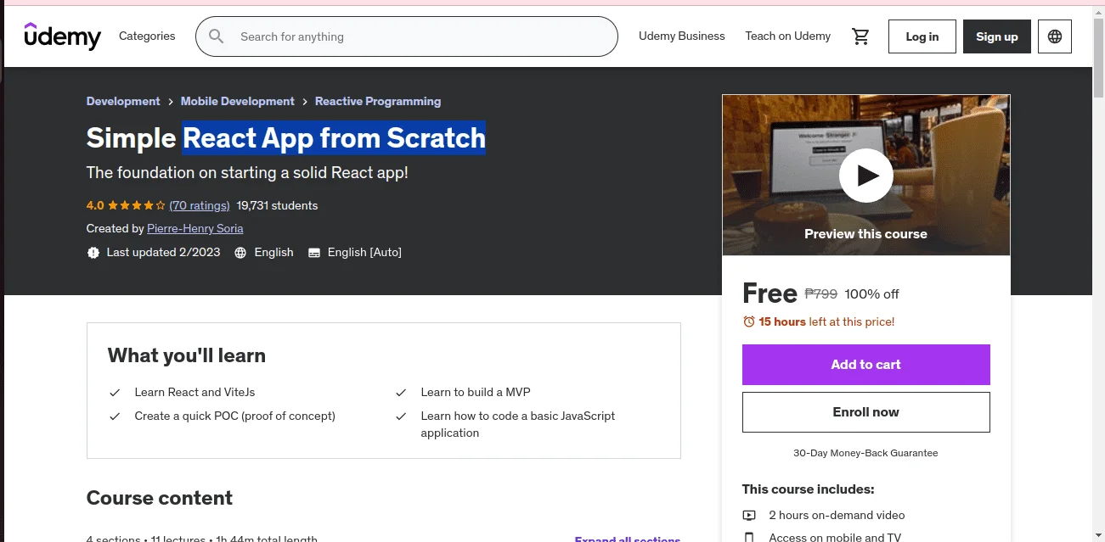Click the Course content heading
The height and width of the screenshot is (542, 1105).
tap(160, 498)
